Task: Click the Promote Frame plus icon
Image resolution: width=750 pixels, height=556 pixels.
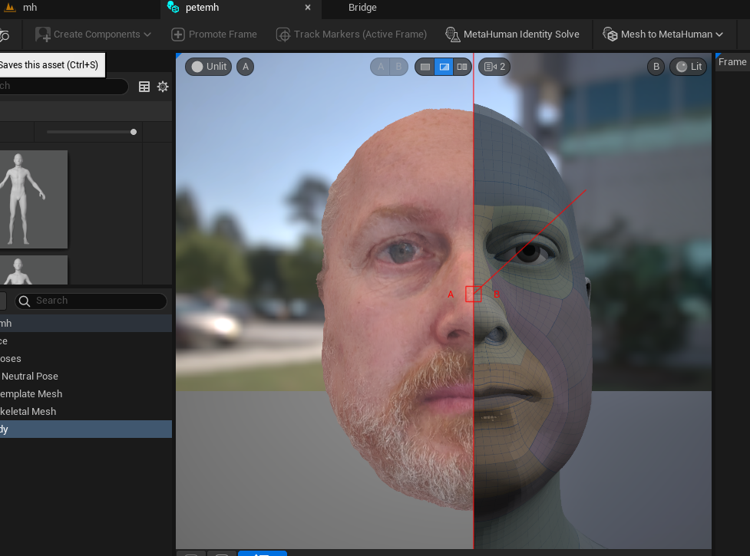Action: point(178,35)
